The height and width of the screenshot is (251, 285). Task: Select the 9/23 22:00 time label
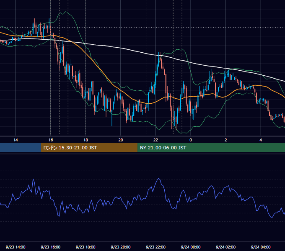(x=156, y=247)
